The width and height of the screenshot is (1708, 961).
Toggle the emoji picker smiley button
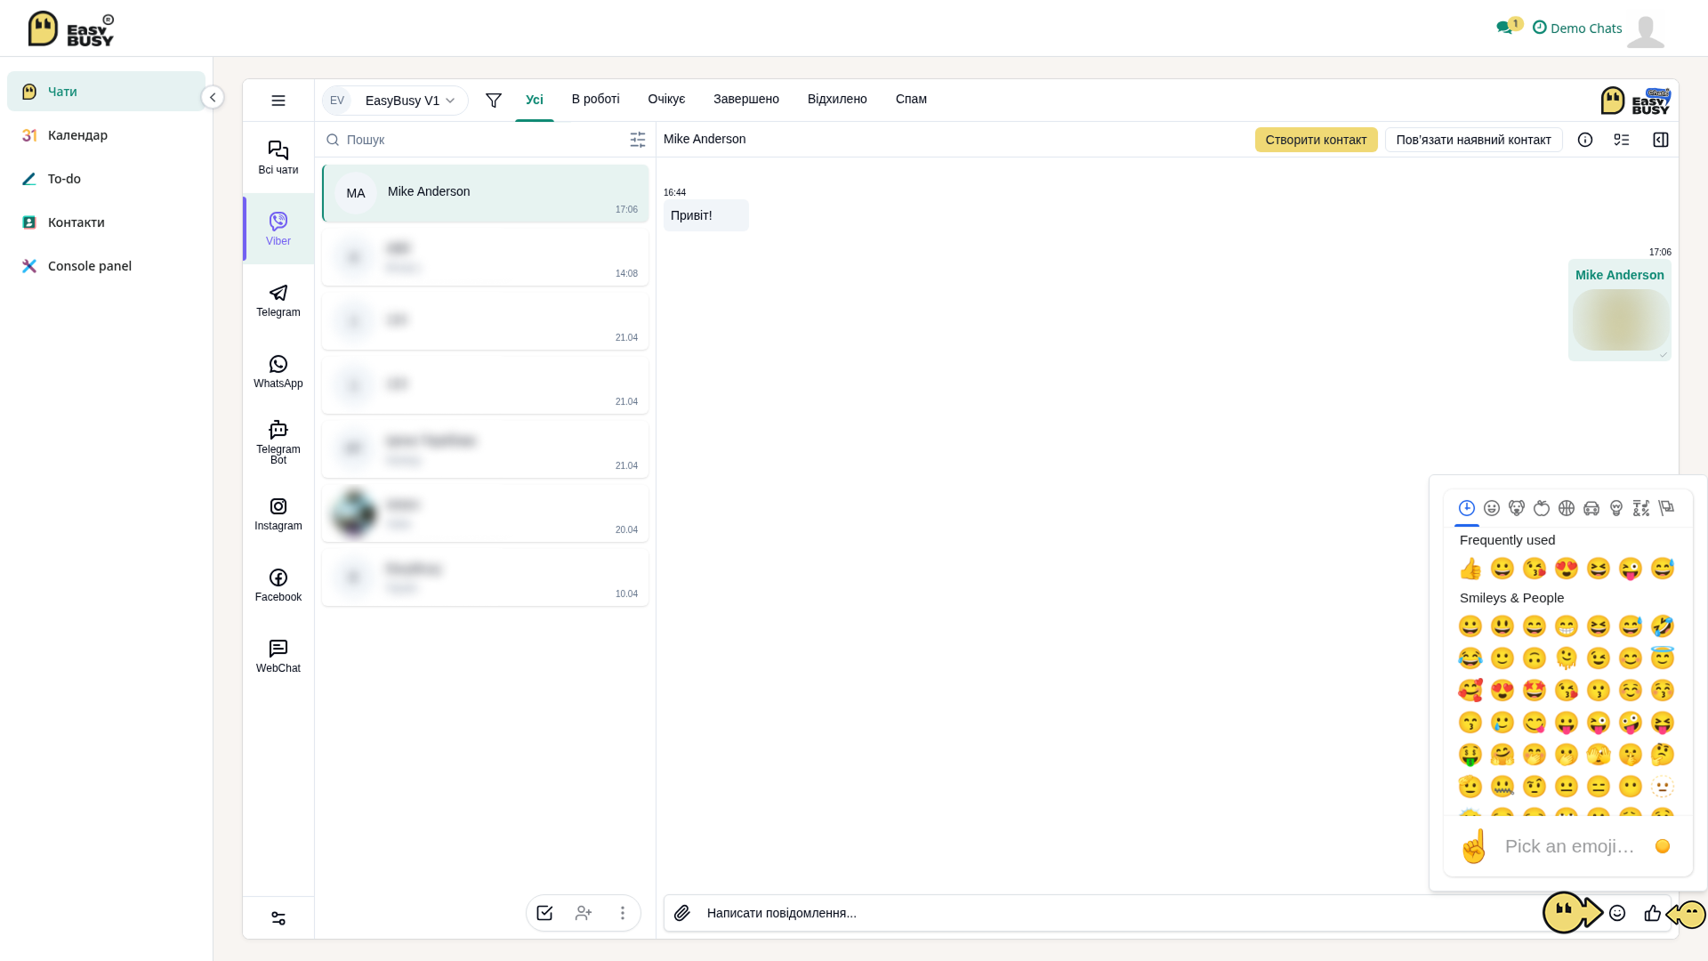pyautogui.click(x=1617, y=913)
